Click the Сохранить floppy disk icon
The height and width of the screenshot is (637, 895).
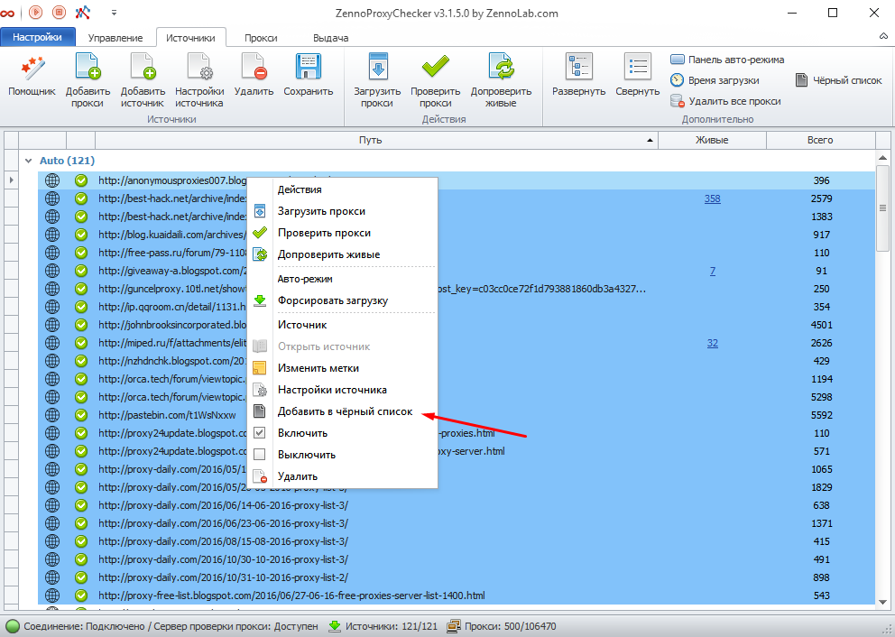click(x=309, y=69)
